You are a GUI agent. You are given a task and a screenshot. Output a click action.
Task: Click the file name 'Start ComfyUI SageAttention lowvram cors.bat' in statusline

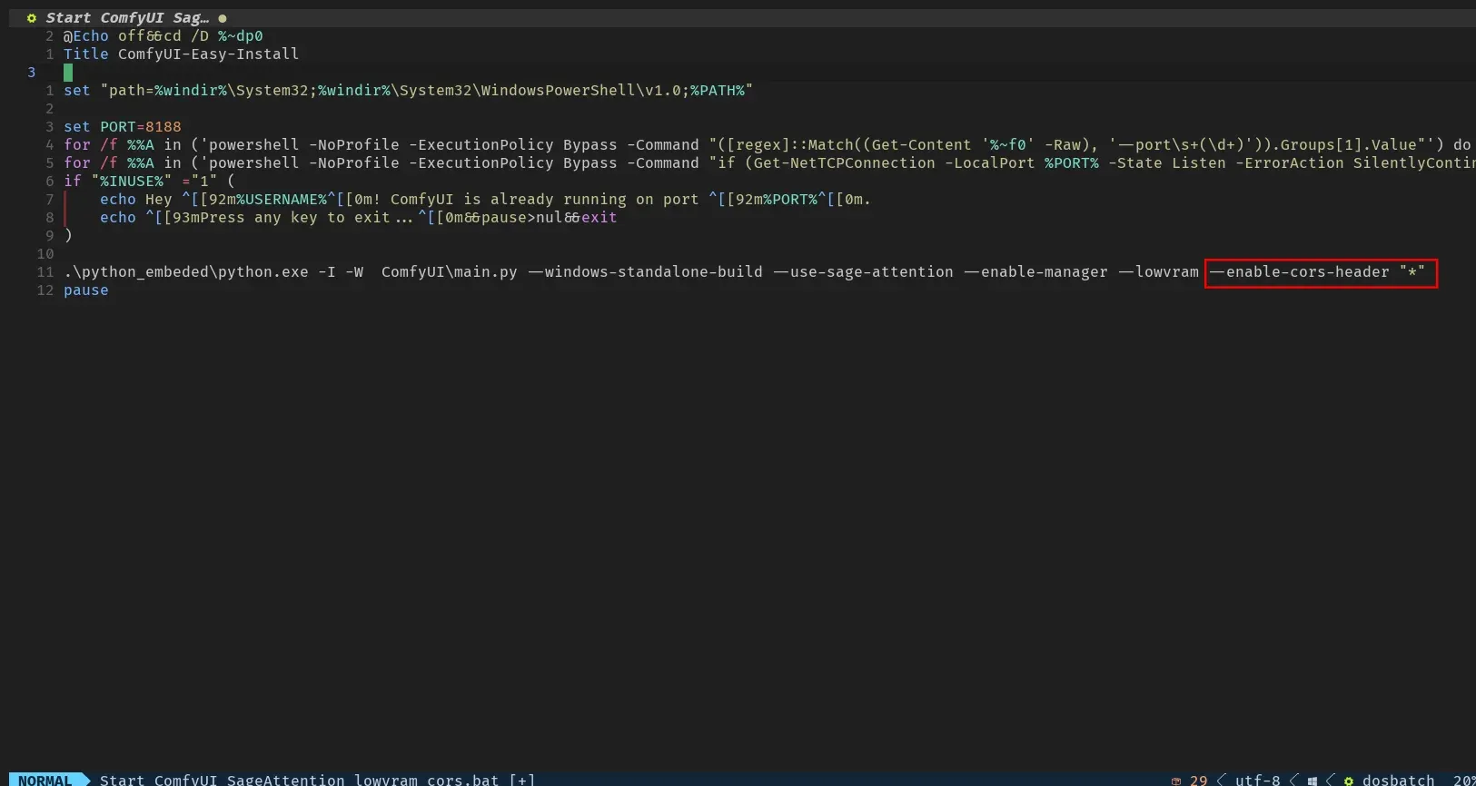click(299, 780)
